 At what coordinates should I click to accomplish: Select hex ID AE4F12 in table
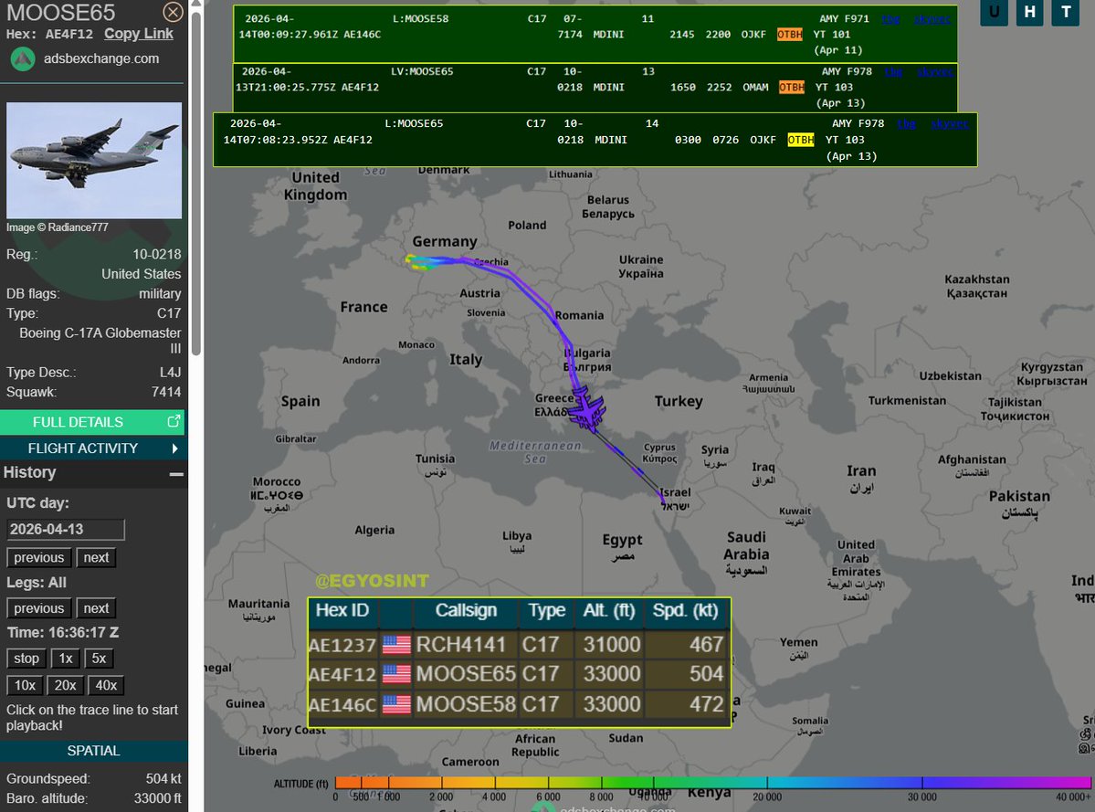342,674
